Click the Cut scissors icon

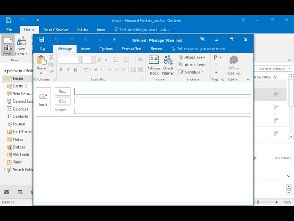pos(51,57)
